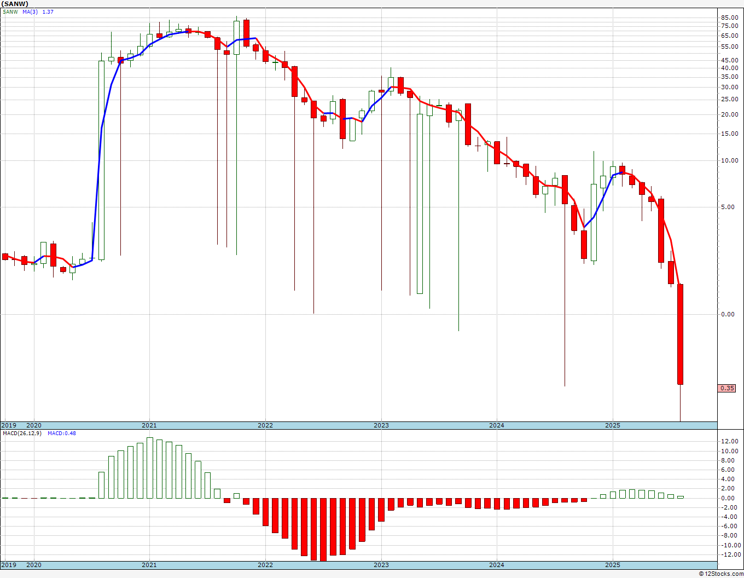Screen dimensions: 744x578
Task: Select "12.00" on the MACD scale
Action: 730,441
